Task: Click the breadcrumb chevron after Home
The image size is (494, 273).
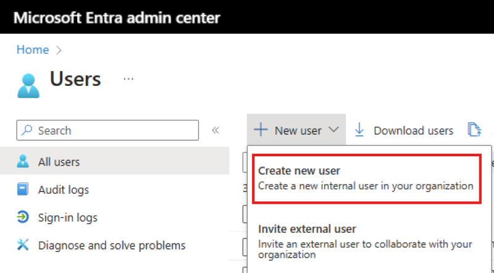Action: click(x=59, y=50)
